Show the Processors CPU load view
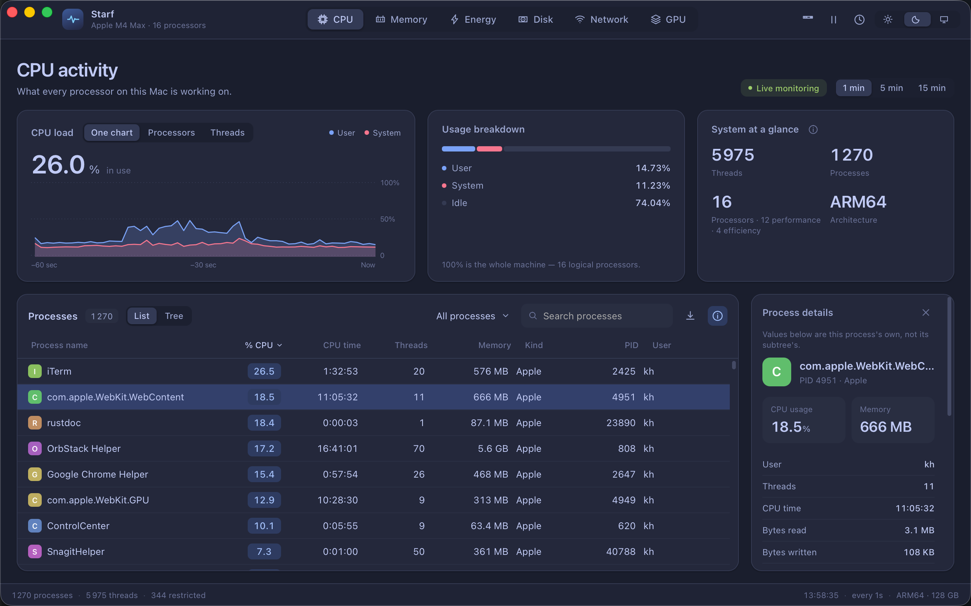 (171, 133)
